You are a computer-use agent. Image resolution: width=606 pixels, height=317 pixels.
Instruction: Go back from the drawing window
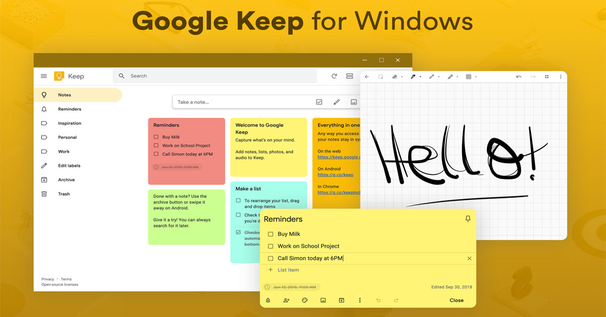point(367,77)
